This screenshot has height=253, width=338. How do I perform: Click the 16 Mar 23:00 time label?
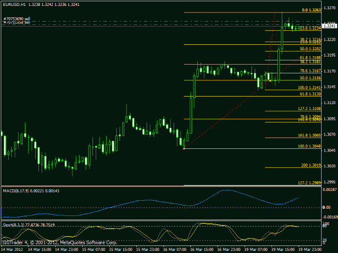pyautogui.click(x=229, y=249)
